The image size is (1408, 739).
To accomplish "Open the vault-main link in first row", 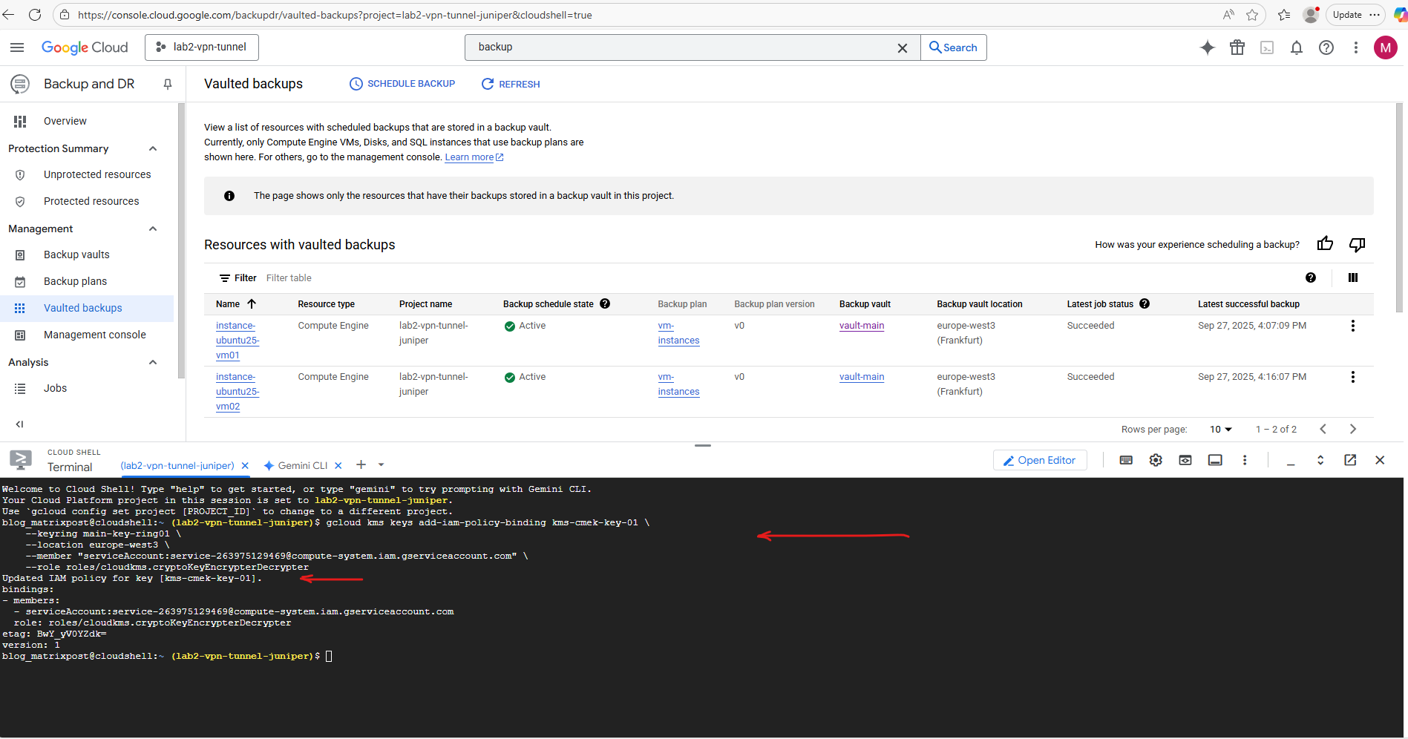I will click(861, 326).
